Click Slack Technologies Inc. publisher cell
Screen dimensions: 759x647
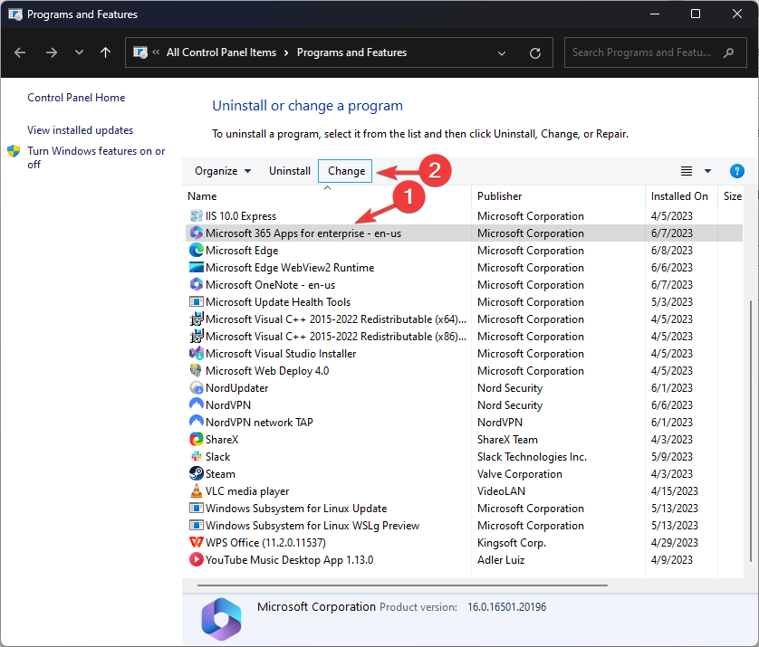pos(532,456)
